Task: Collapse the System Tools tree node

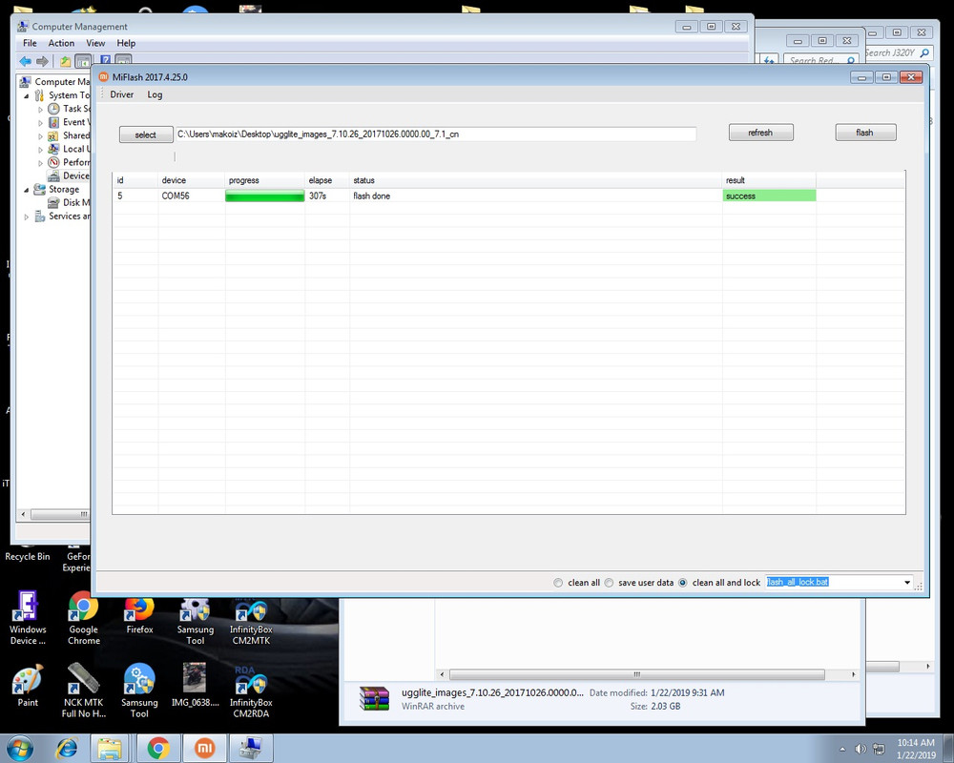Action: pyautogui.click(x=26, y=95)
